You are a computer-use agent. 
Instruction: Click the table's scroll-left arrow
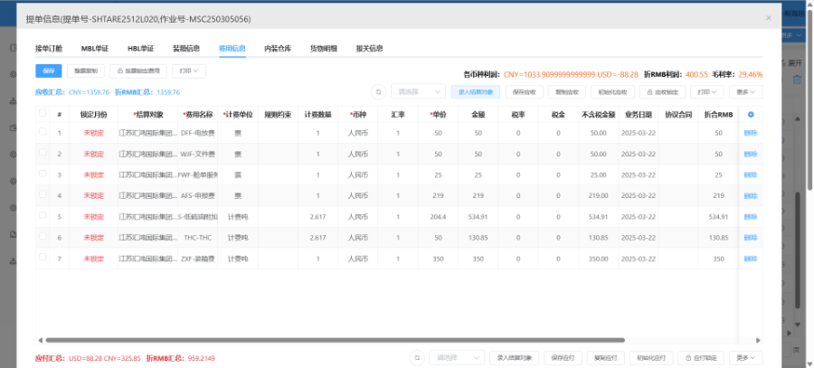click(x=40, y=341)
